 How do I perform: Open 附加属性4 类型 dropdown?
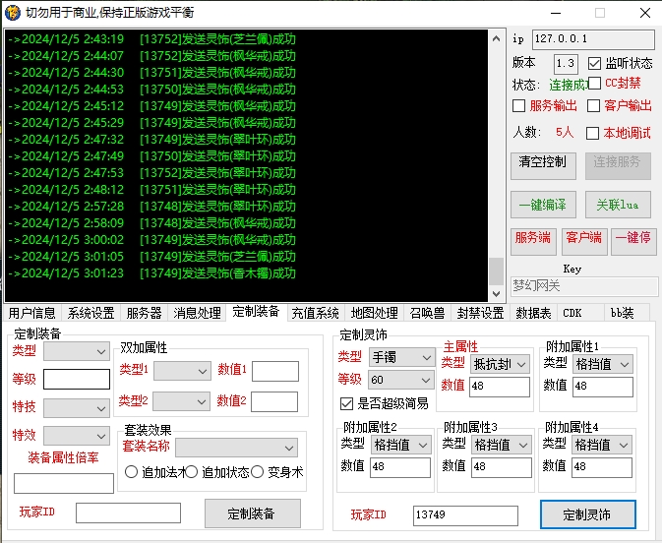602,445
